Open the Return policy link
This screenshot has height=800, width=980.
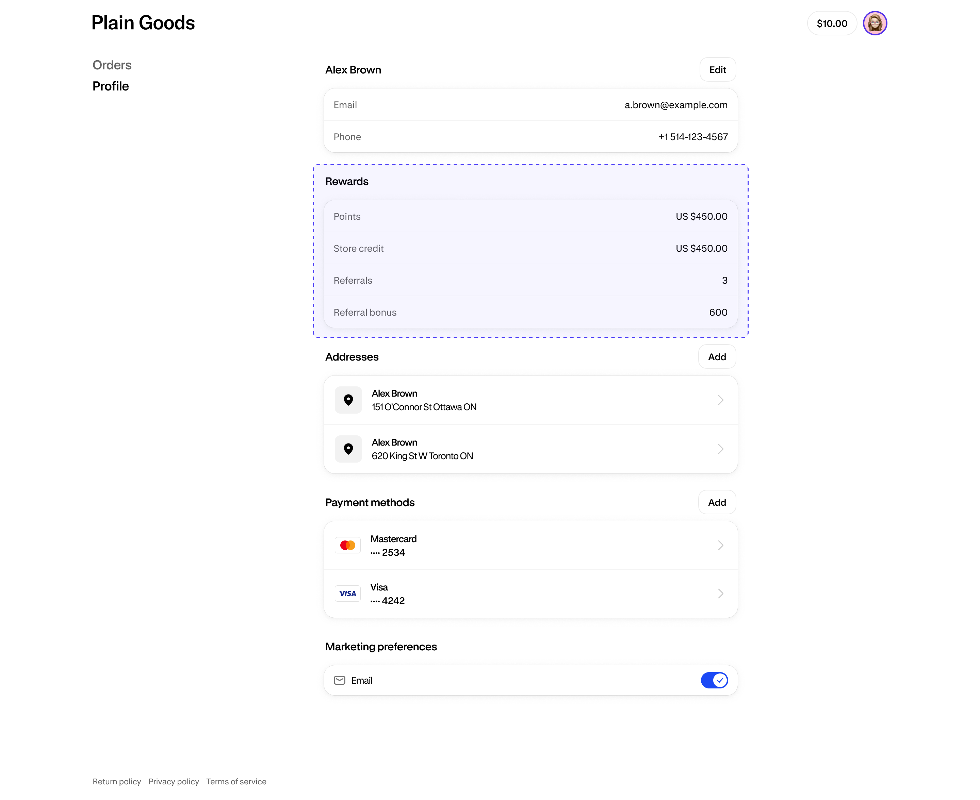coord(117,782)
